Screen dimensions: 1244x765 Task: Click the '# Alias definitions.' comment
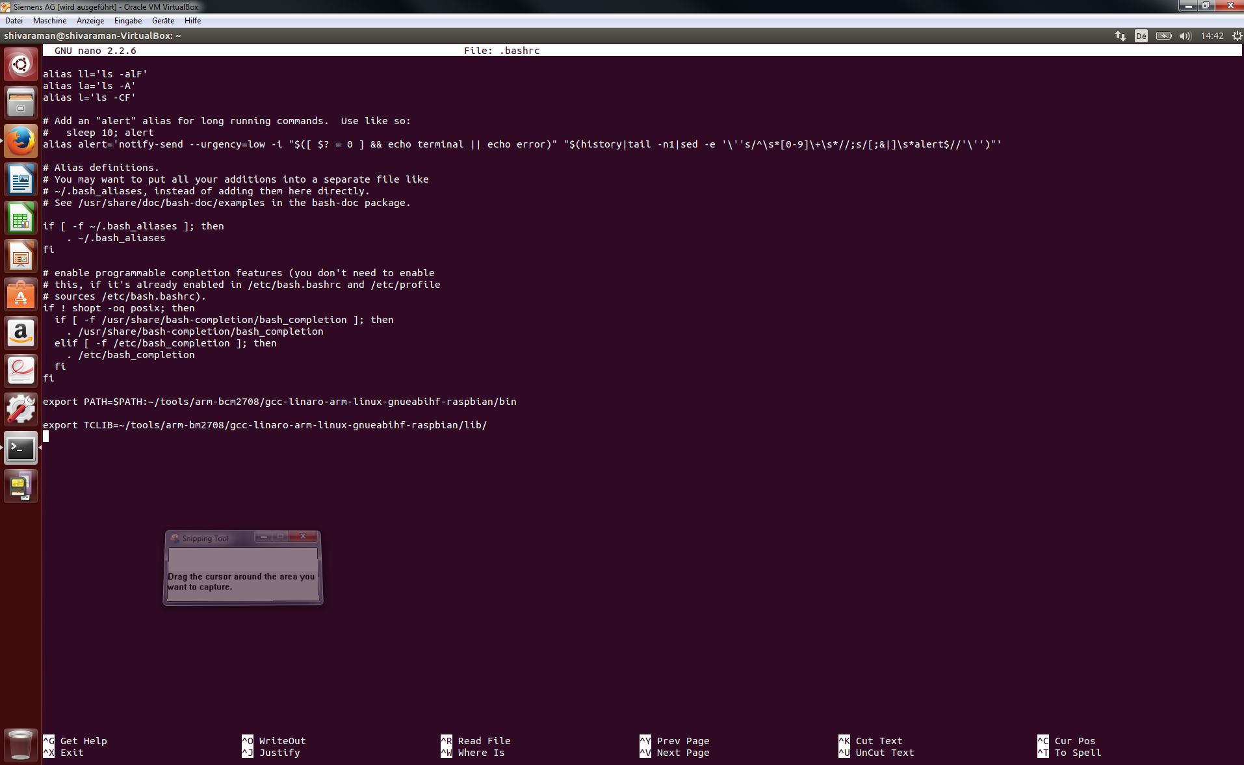(101, 168)
